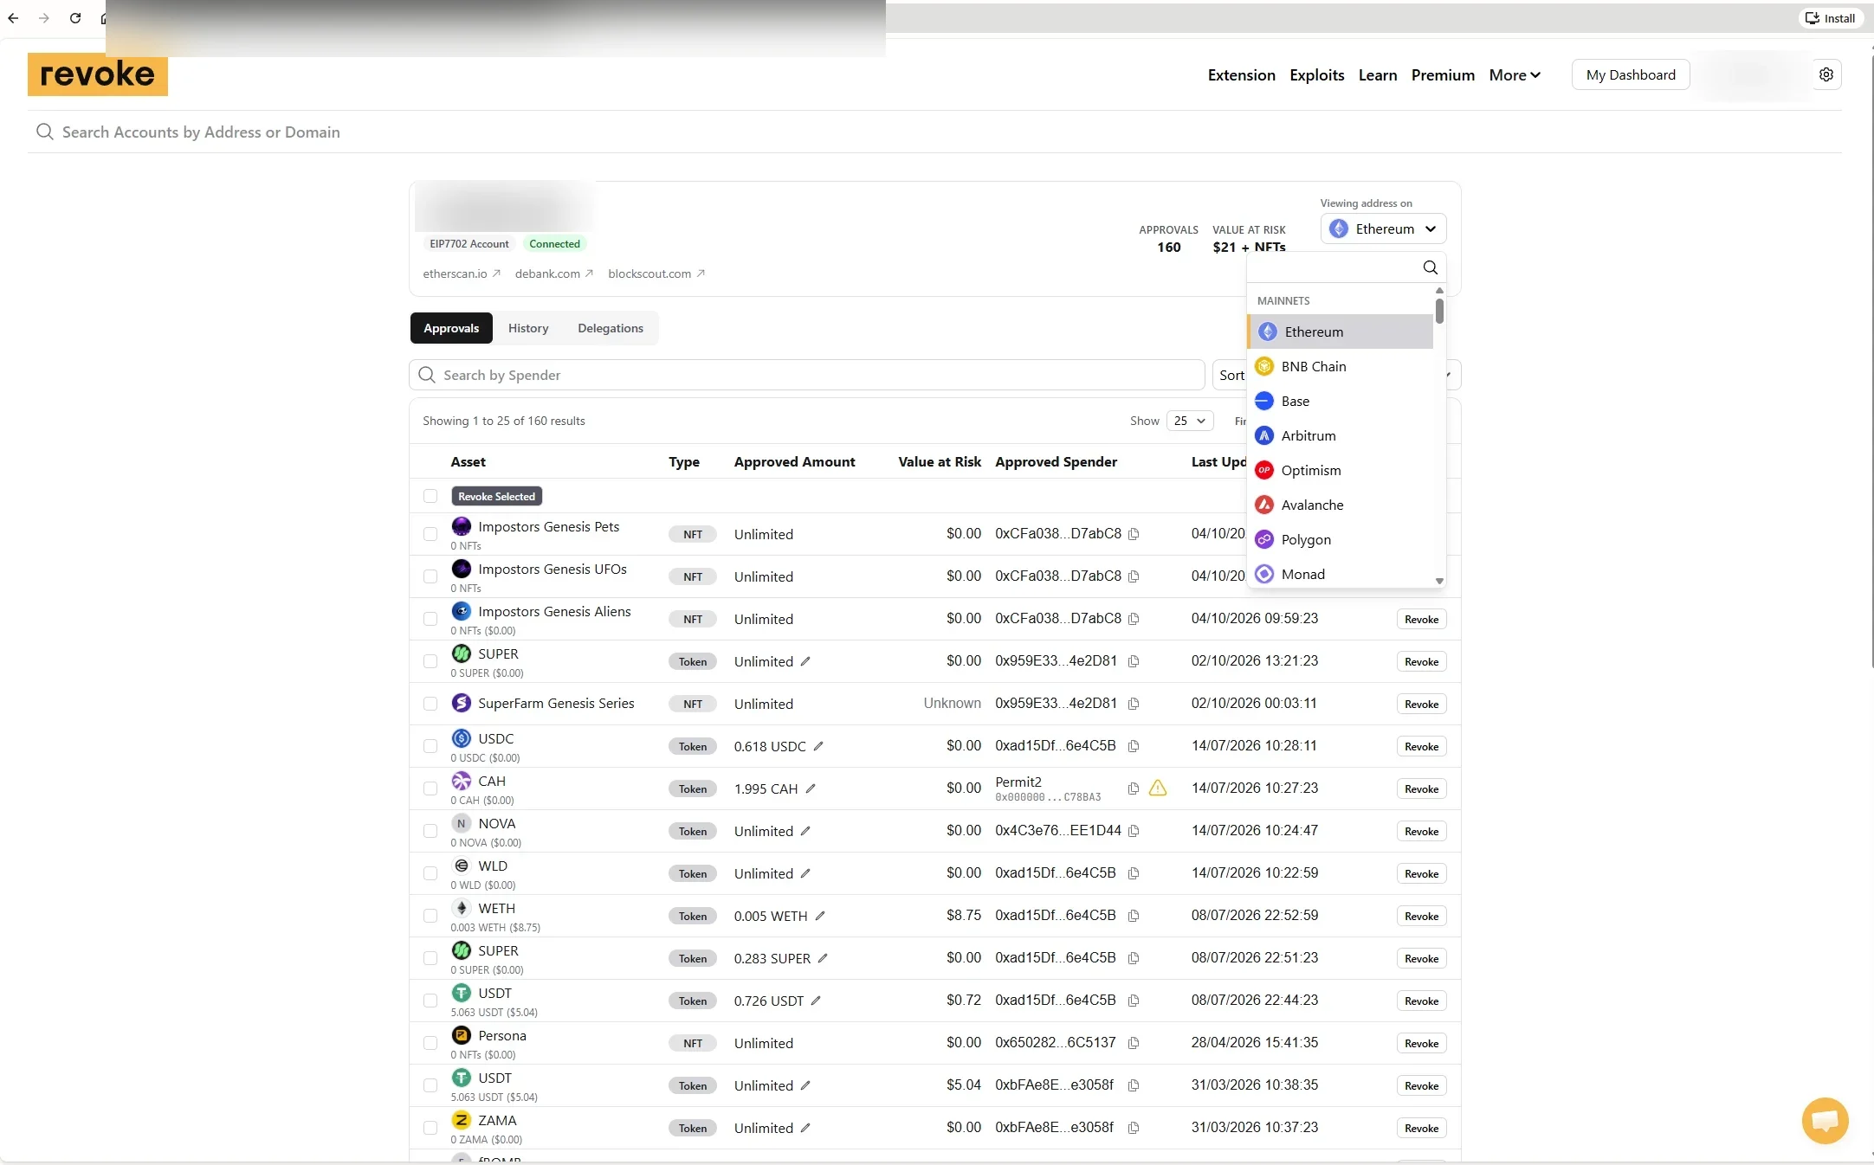The height and width of the screenshot is (1165, 1874).
Task: Expand the More menu
Action: [x=1515, y=75]
